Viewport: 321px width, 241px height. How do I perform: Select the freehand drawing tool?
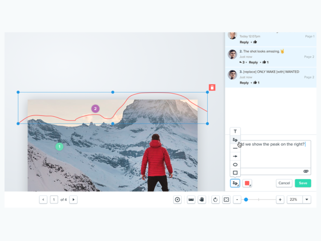click(235, 140)
